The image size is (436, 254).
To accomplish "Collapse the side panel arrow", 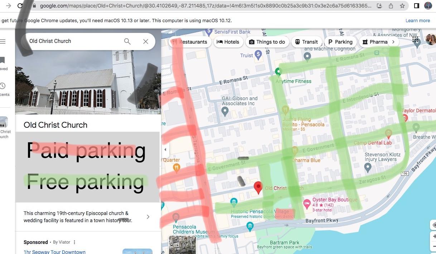I will (165, 150).
